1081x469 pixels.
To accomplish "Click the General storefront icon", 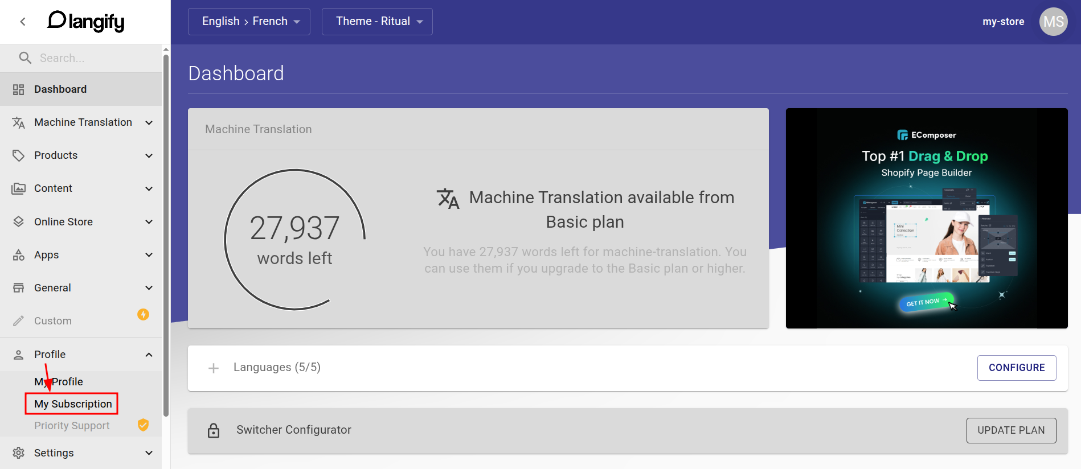I will (19, 287).
